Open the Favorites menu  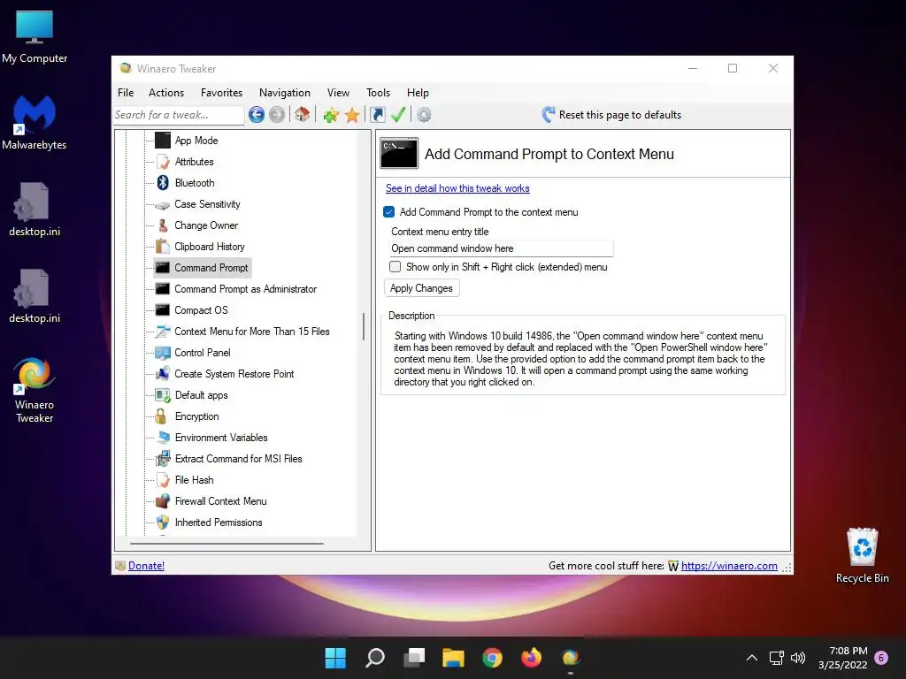tap(221, 92)
